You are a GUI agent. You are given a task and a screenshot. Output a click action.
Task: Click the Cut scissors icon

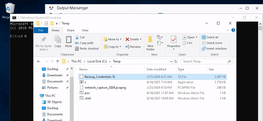[x=77, y=37]
